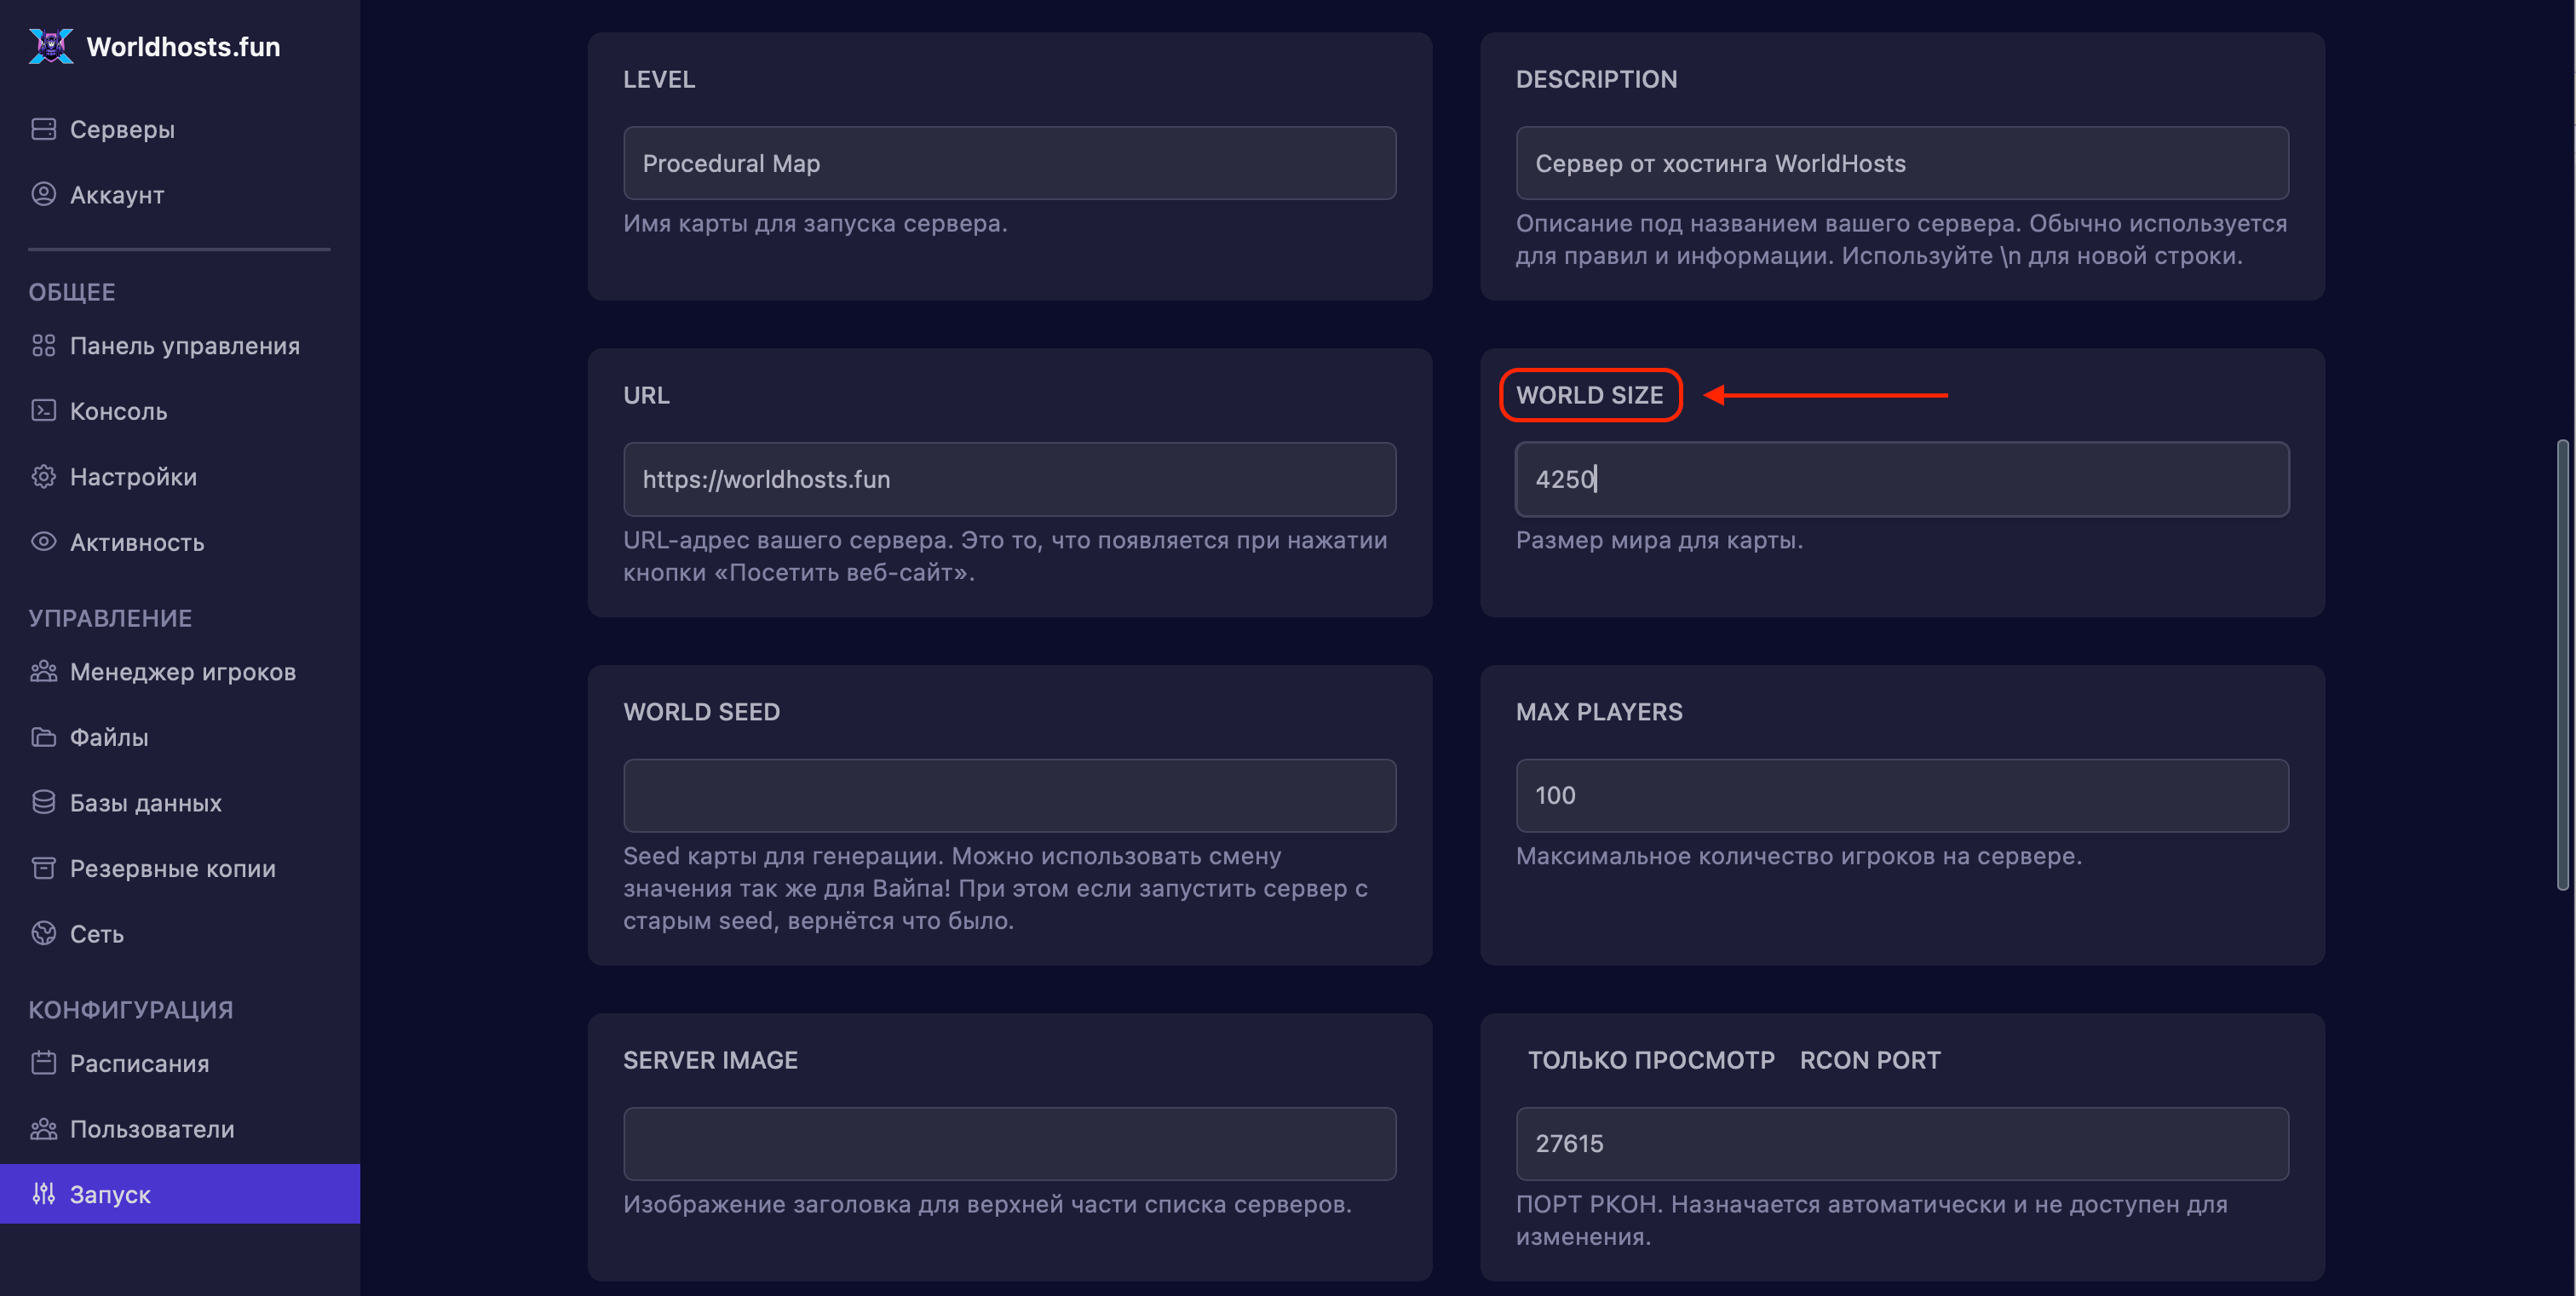Click the Worldhosts.fun logo icon
Image resolution: width=2576 pixels, height=1296 pixels.
[x=51, y=46]
